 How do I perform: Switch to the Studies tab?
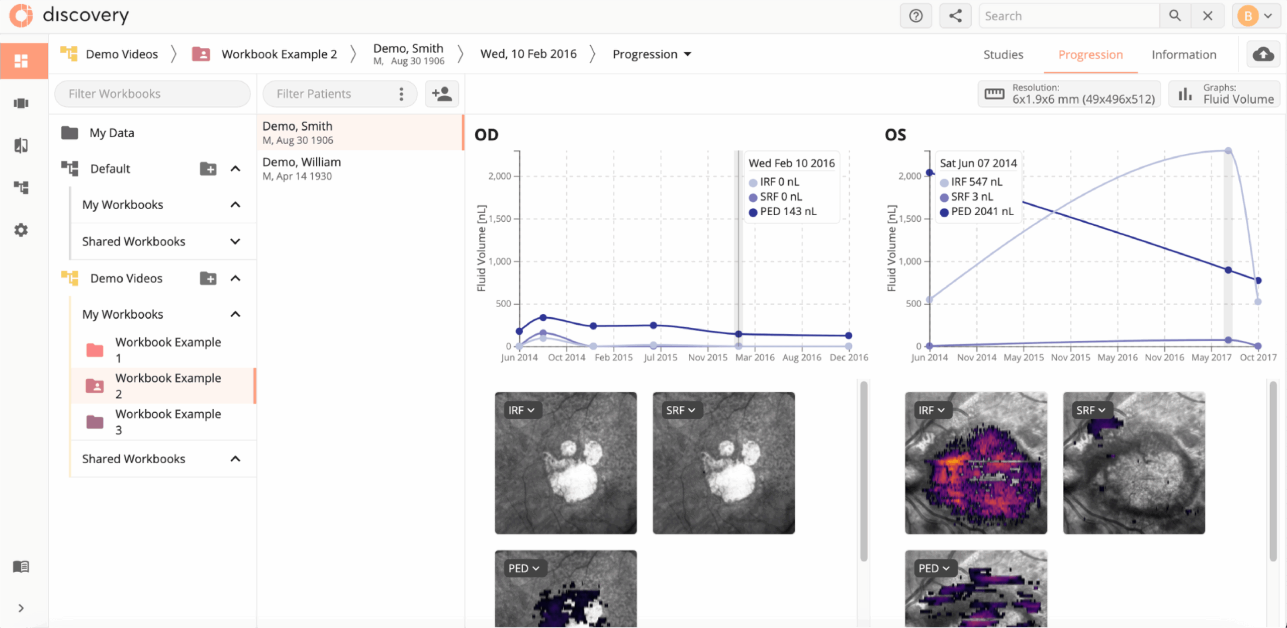(1003, 55)
